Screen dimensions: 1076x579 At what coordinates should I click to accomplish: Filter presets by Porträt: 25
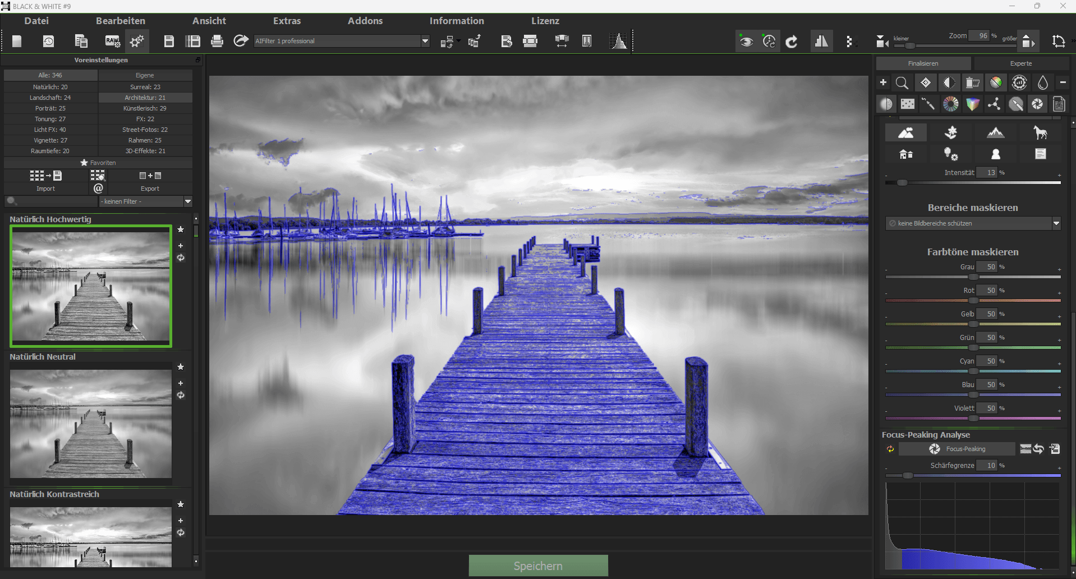(x=50, y=108)
